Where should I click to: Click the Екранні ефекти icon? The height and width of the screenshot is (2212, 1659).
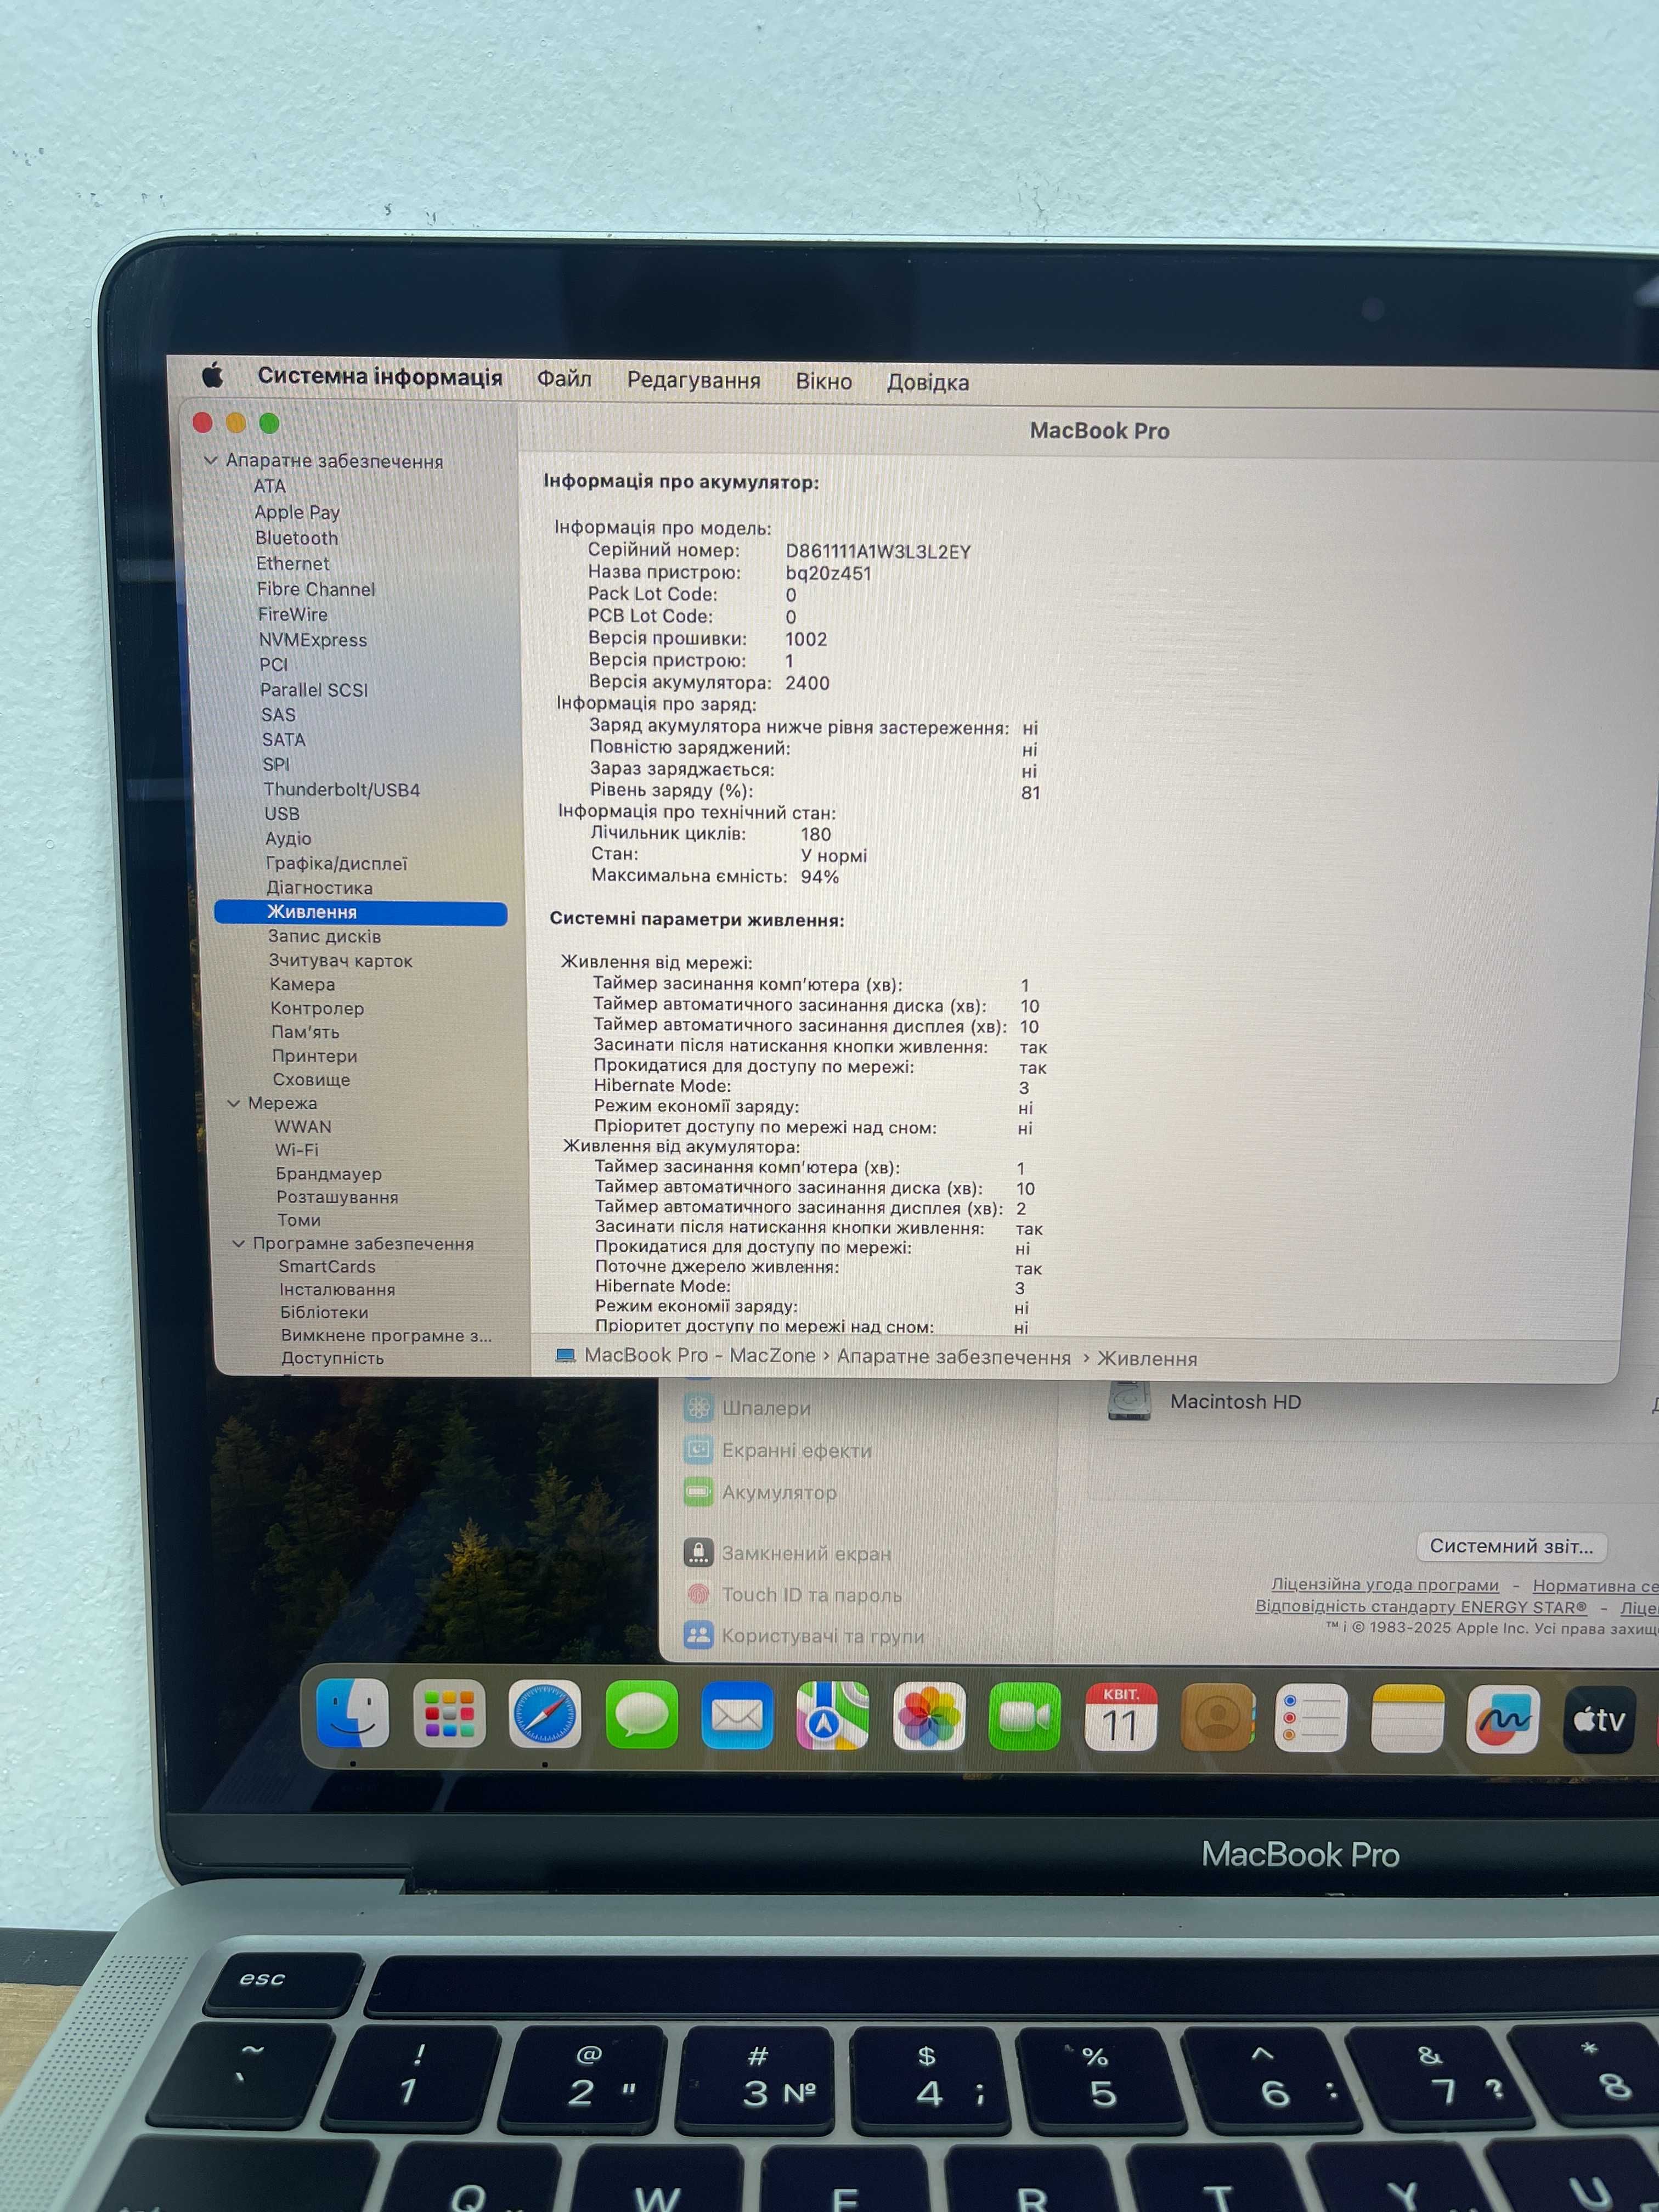[x=698, y=1449]
